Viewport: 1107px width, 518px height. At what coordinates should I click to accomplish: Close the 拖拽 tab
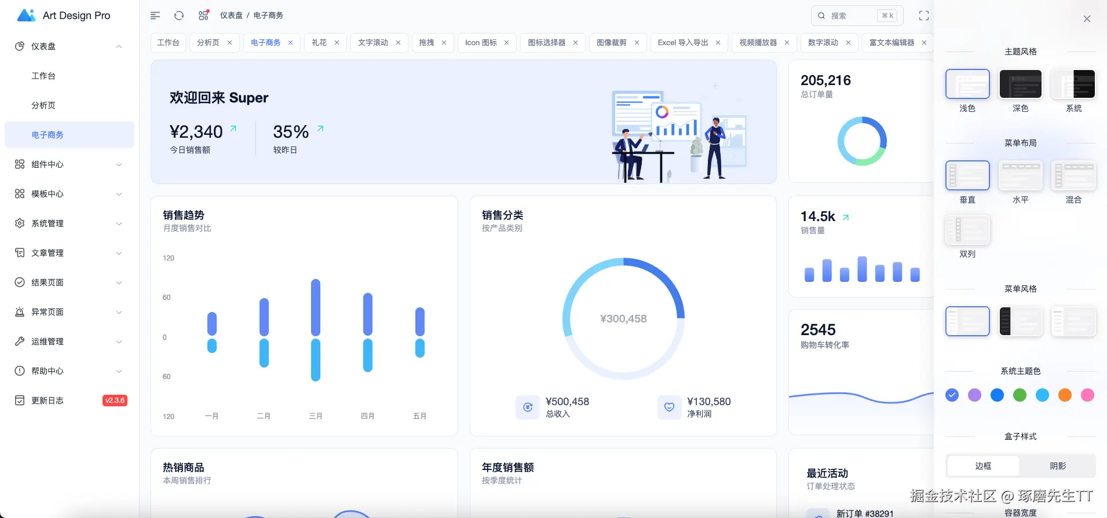pyautogui.click(x=444, y=43)
